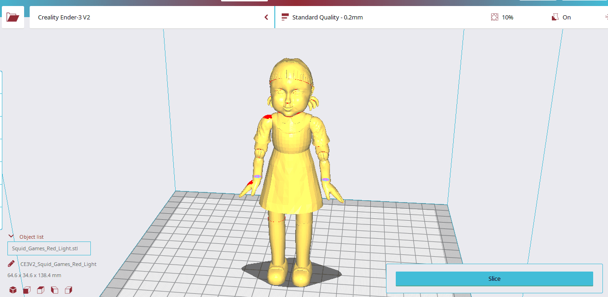Click the infill pattern icon
This screenshot has height=297, width=608.
point(494,17)
